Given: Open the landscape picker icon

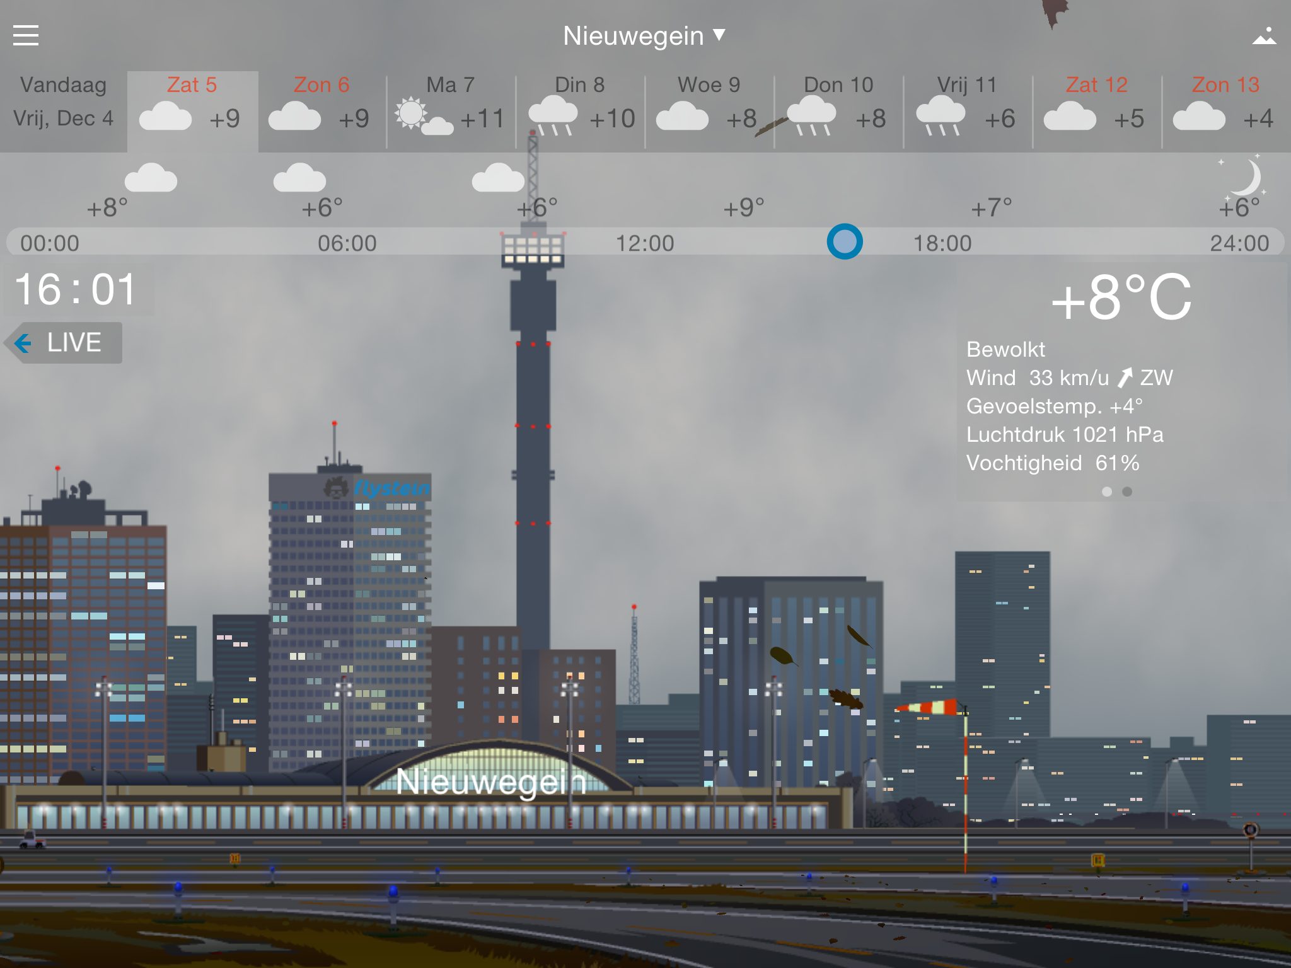Looking at the screenshot, I should tap(1264, 36).
